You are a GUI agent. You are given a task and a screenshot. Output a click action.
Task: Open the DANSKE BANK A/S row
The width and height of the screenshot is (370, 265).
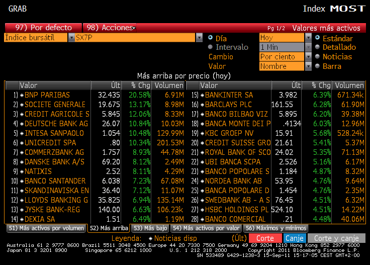[95, 162]
